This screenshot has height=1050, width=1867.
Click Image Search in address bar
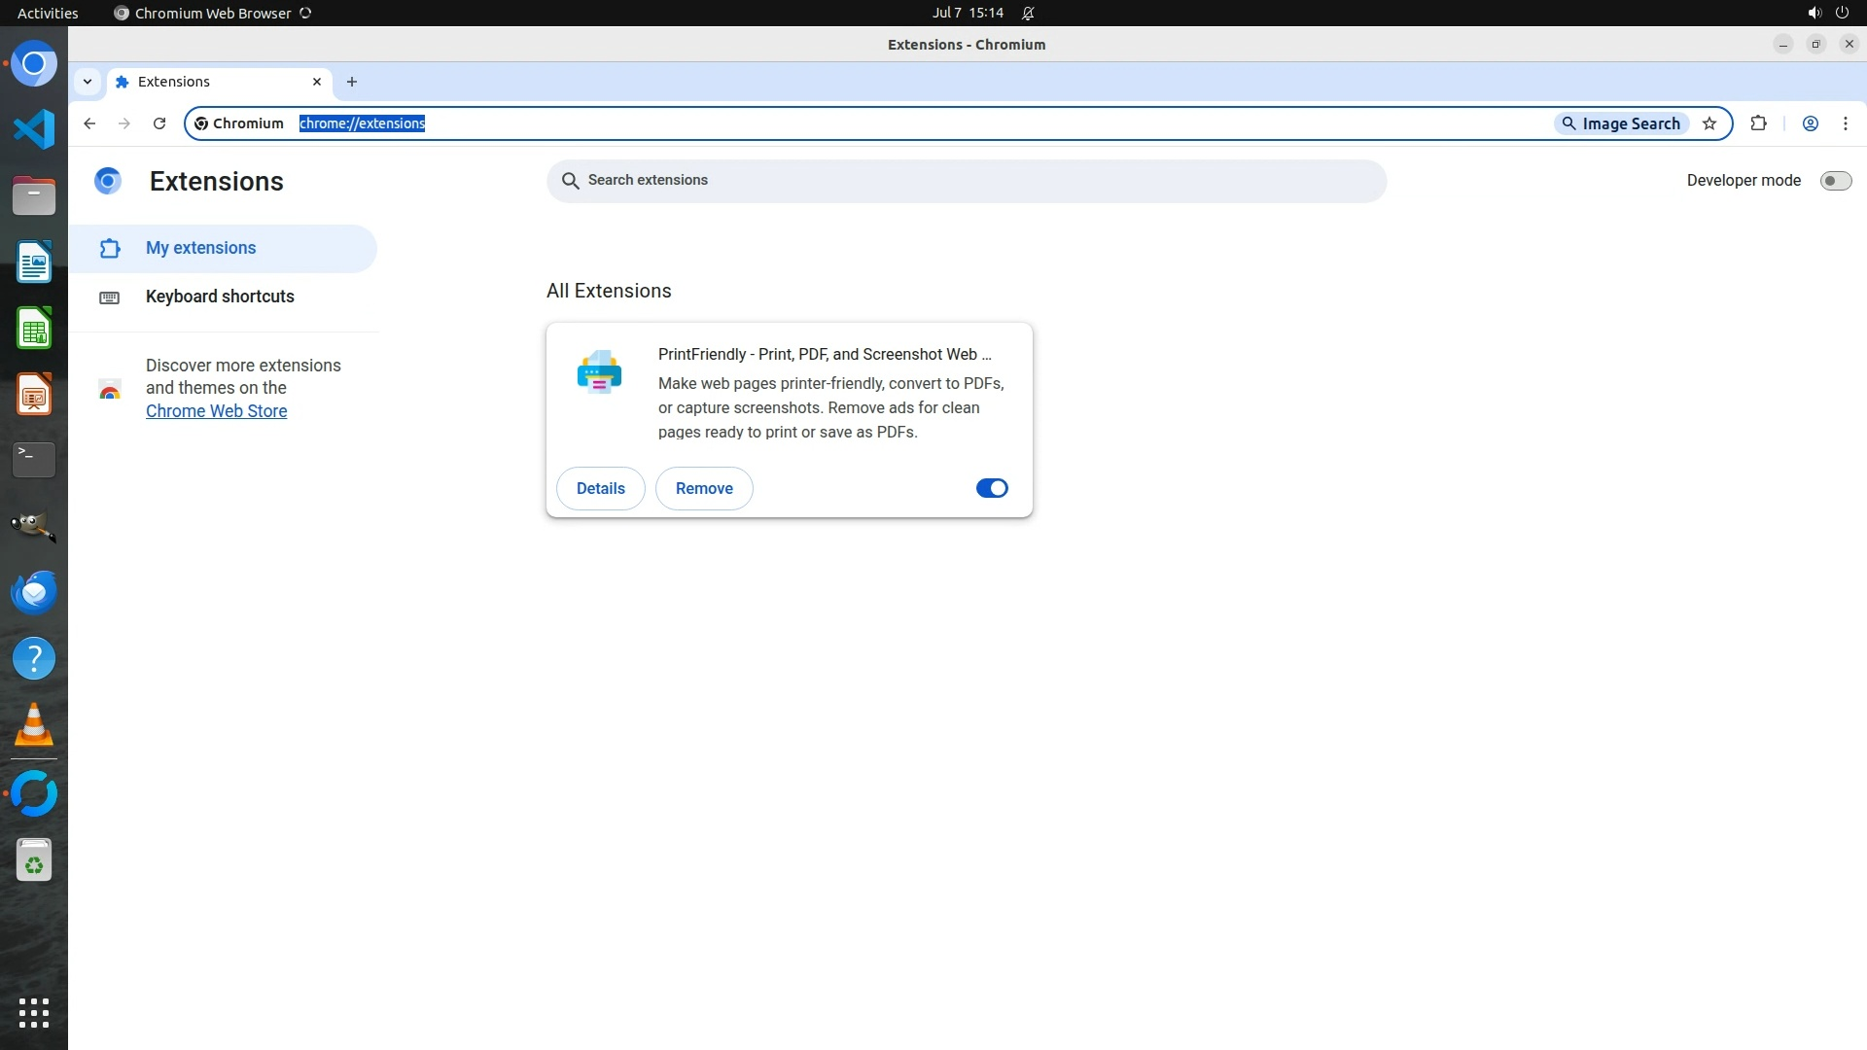pyautogui.click(x=1620, y=123)
